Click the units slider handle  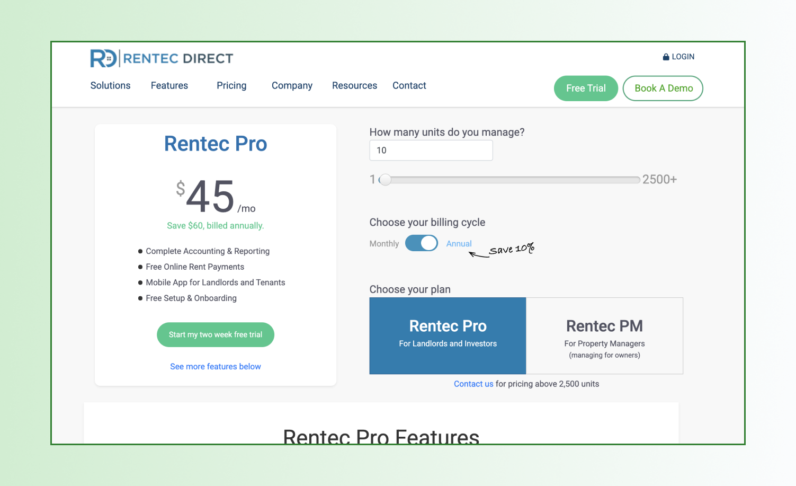tap(386, 180)
